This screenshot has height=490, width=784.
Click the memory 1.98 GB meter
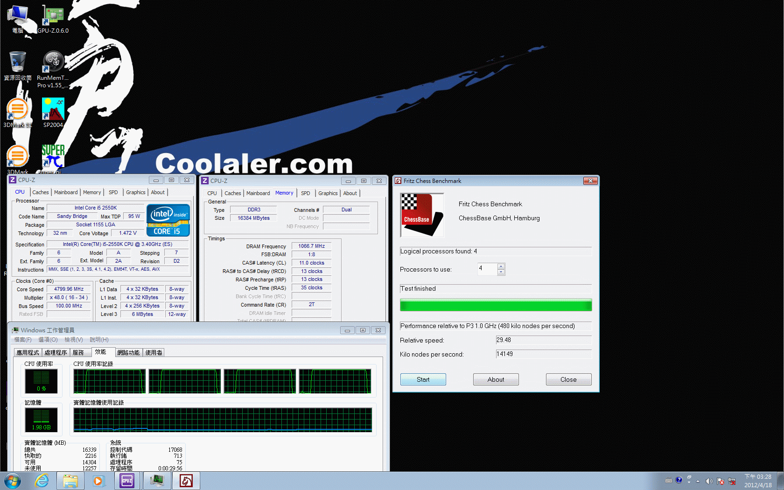(41, 420)
